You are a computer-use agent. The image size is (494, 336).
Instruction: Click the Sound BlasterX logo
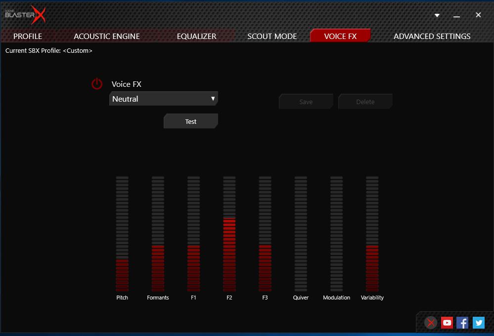point(25,15)
